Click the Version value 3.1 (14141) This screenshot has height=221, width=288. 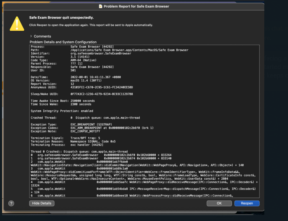(80, 57)
